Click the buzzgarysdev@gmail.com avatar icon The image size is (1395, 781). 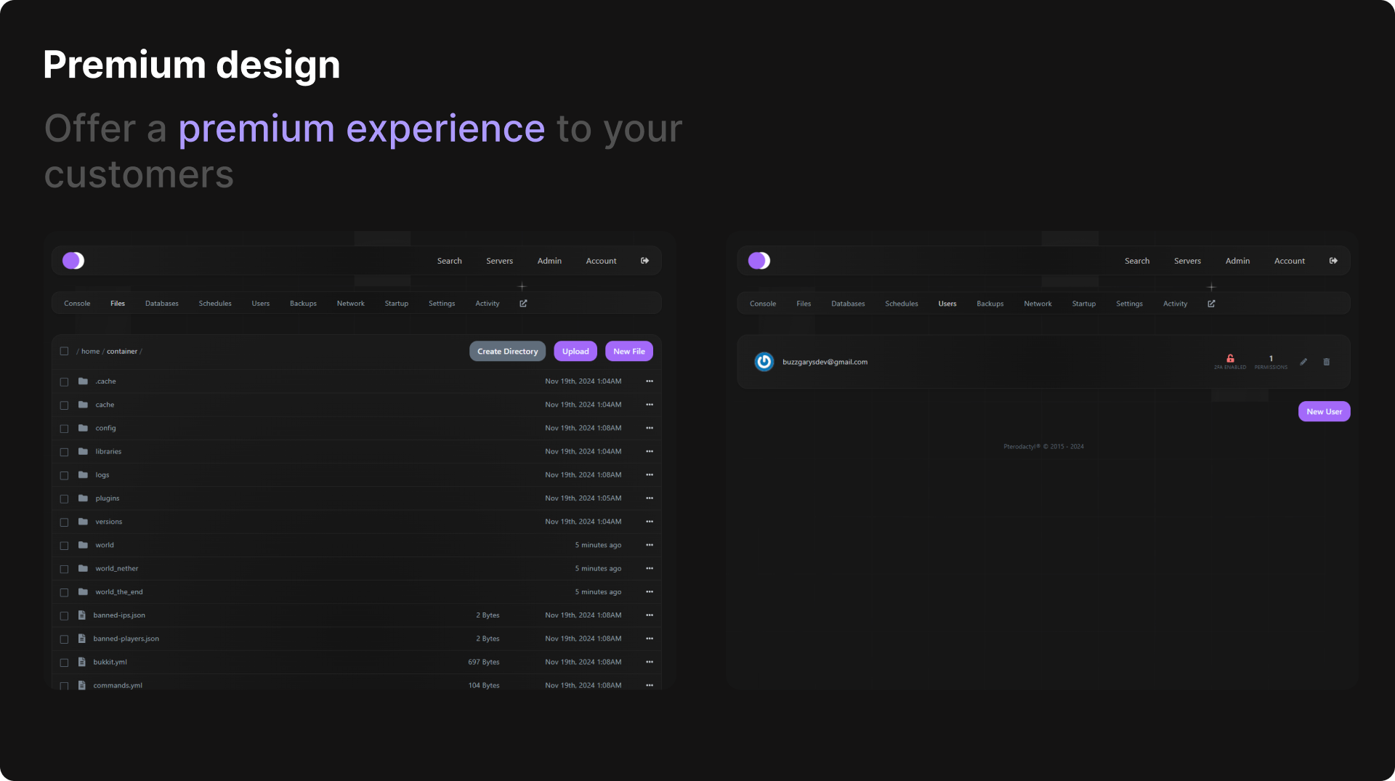(764, 362)
